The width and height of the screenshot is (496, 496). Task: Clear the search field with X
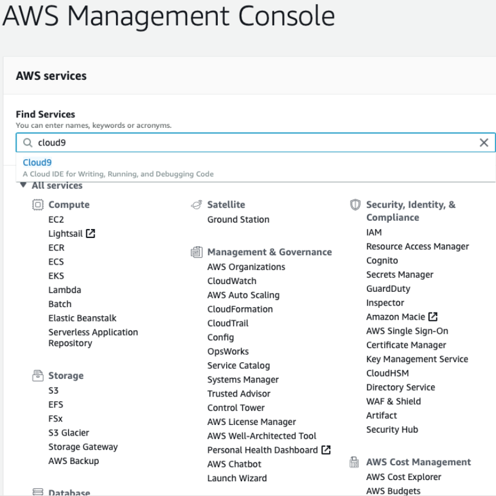(484, 143)
